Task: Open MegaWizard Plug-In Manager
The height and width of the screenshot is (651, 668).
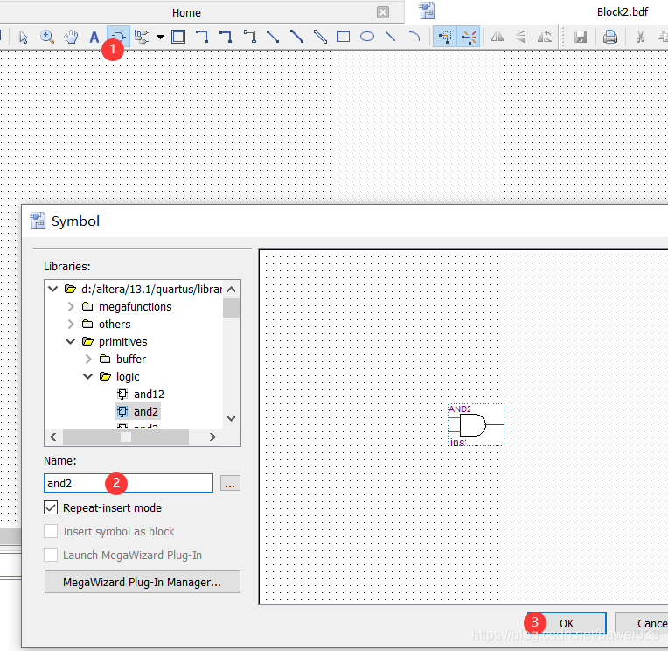Action: [x=143, y=582]
